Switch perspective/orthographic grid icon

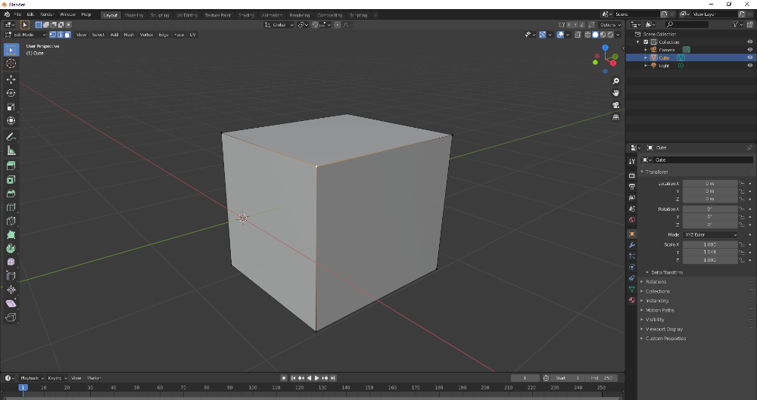(x=616, y=117)
